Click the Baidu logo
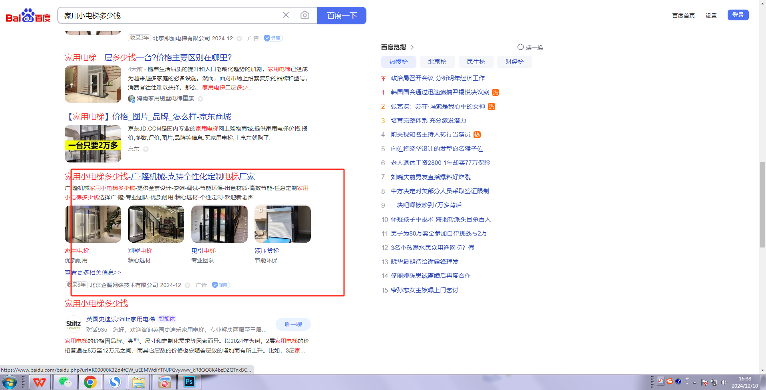The height and width of the screenshot is (390, 766). 28,16
